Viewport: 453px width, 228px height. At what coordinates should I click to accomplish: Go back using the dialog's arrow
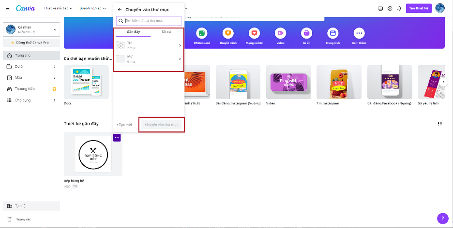pos(120,9)
